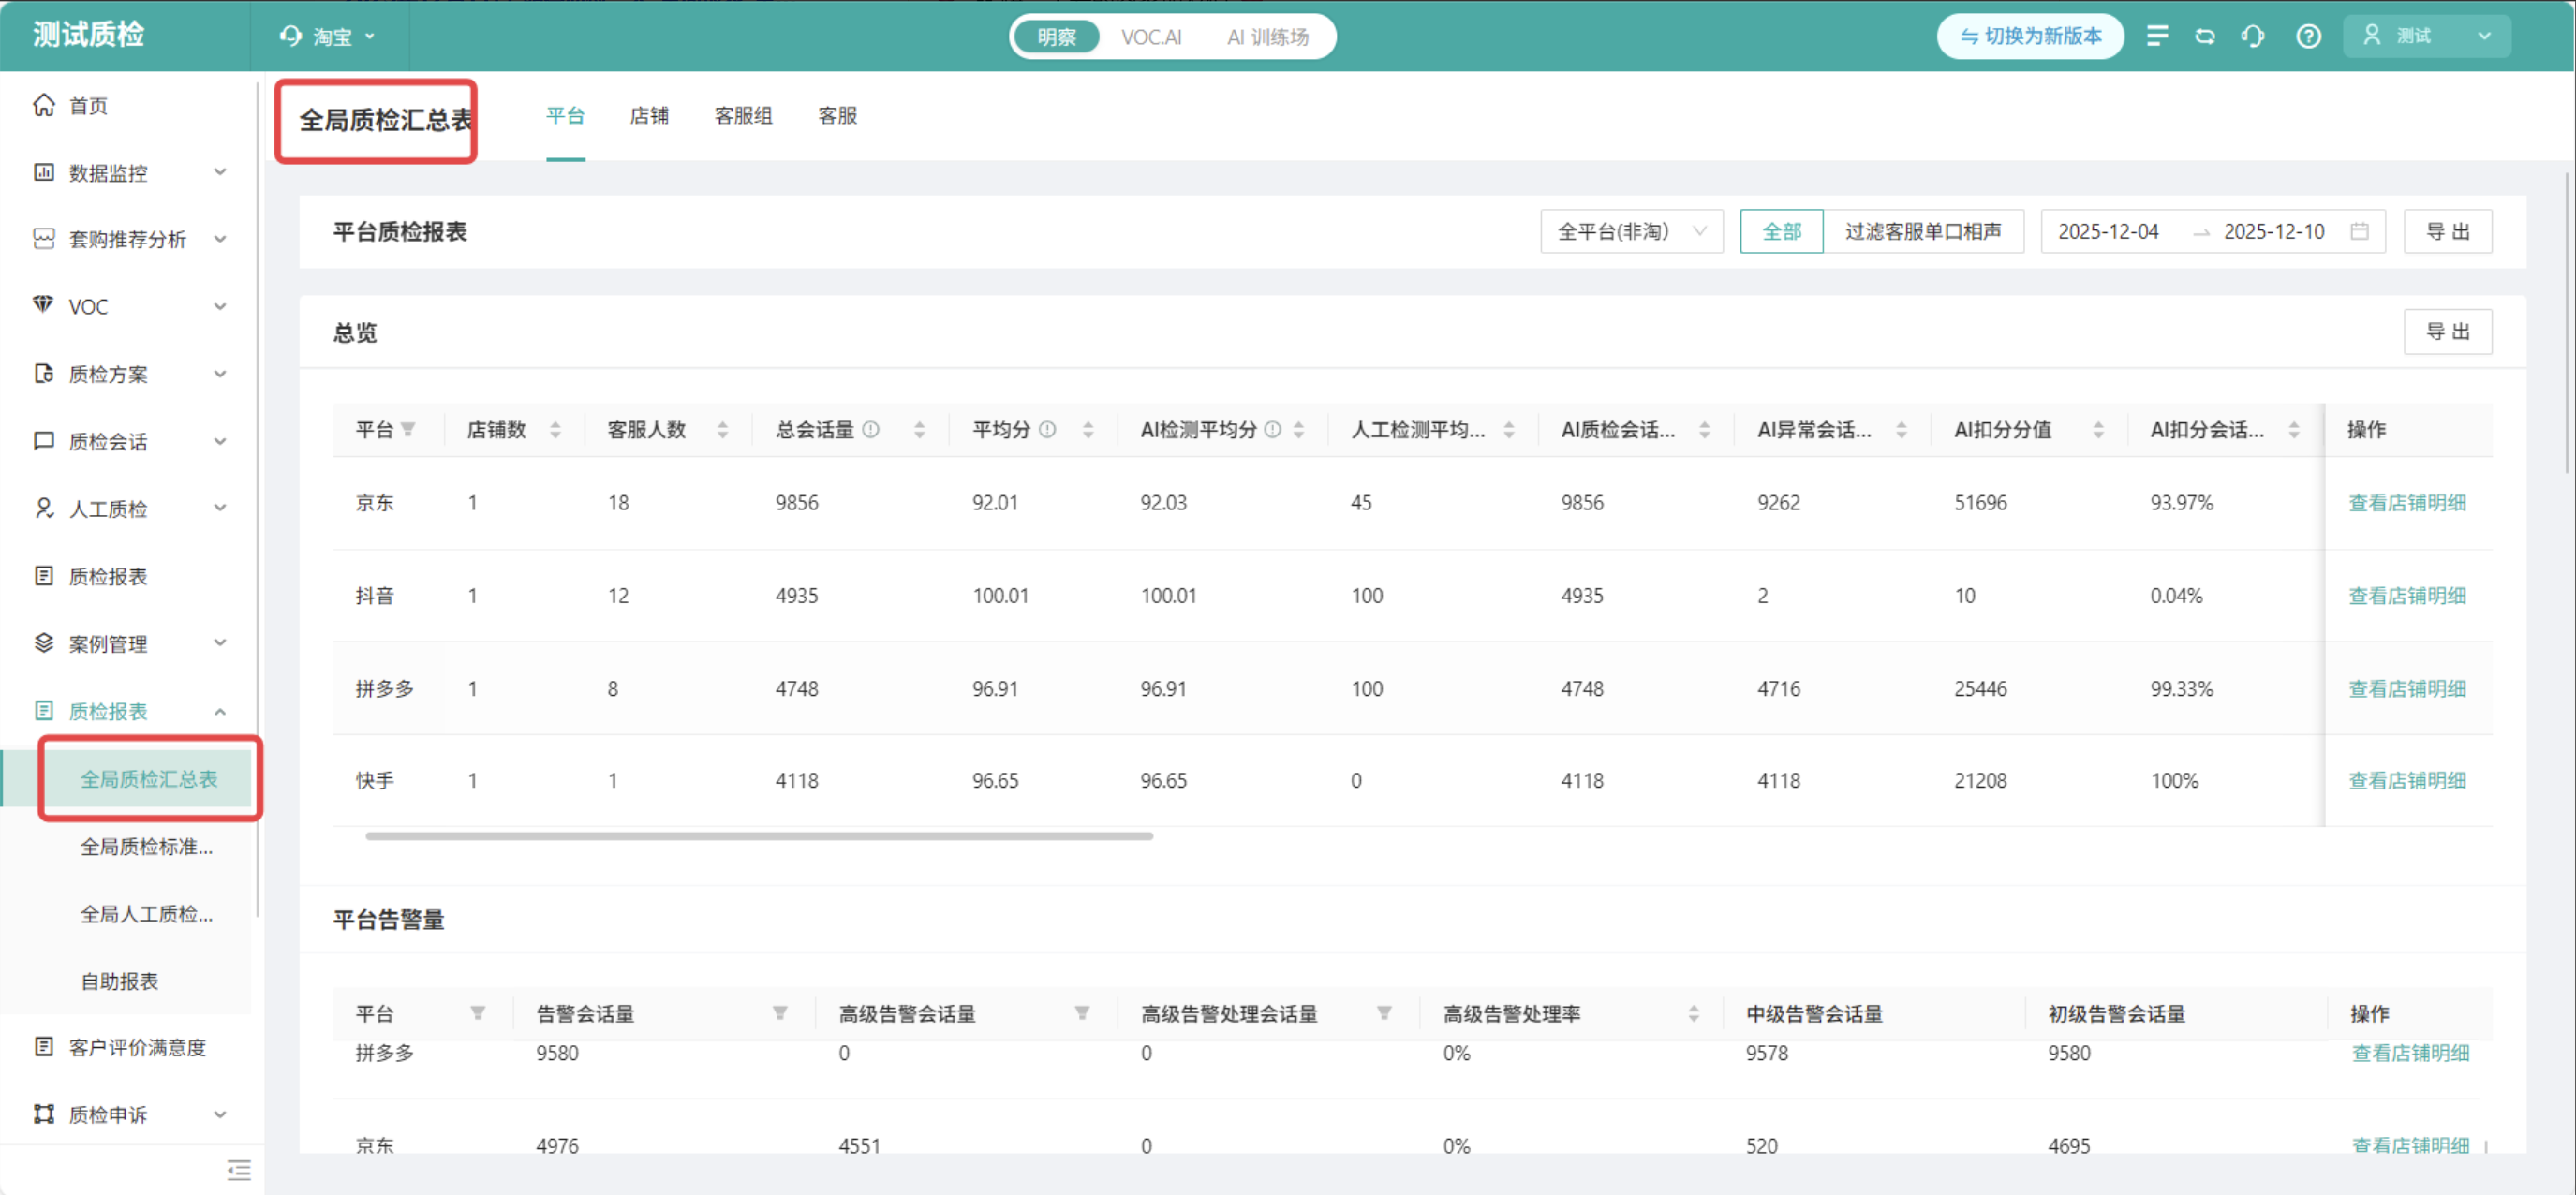Viewport: 2576px width, 1195px height.
Task: Sort by 平均分 column arrows
Action: [x=1088, y=430]
